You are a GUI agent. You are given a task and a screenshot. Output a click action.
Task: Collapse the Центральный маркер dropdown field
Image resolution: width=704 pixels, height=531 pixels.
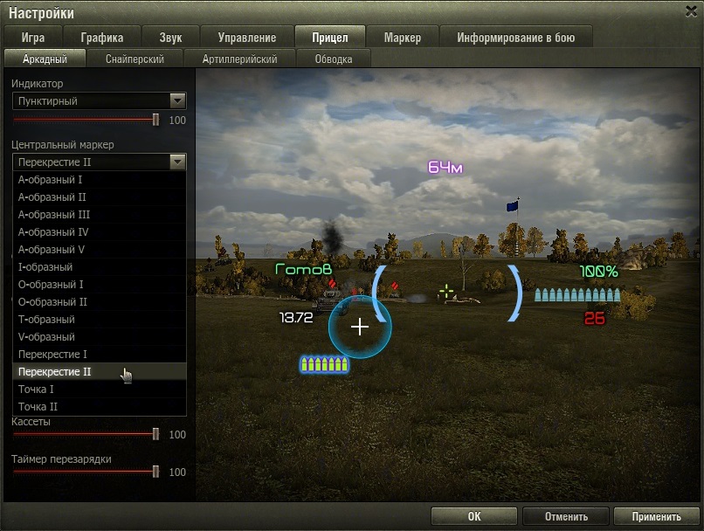tap(100, 162)
